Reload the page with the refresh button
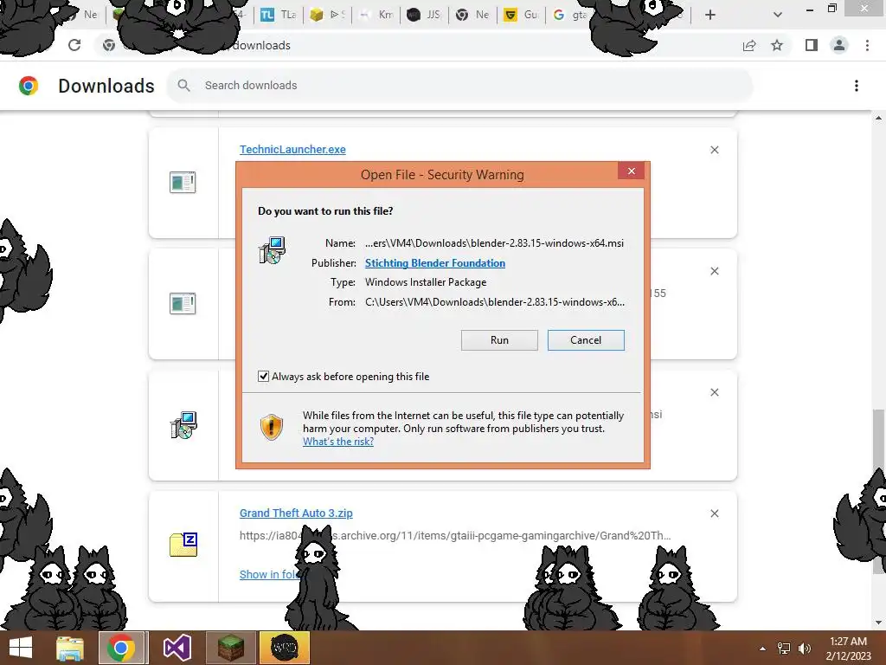Image resolution: width=886 pixels, height=665 pixels. 74,45
